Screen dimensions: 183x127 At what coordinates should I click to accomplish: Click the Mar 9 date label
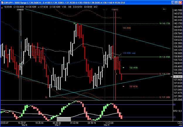point(107,125)
